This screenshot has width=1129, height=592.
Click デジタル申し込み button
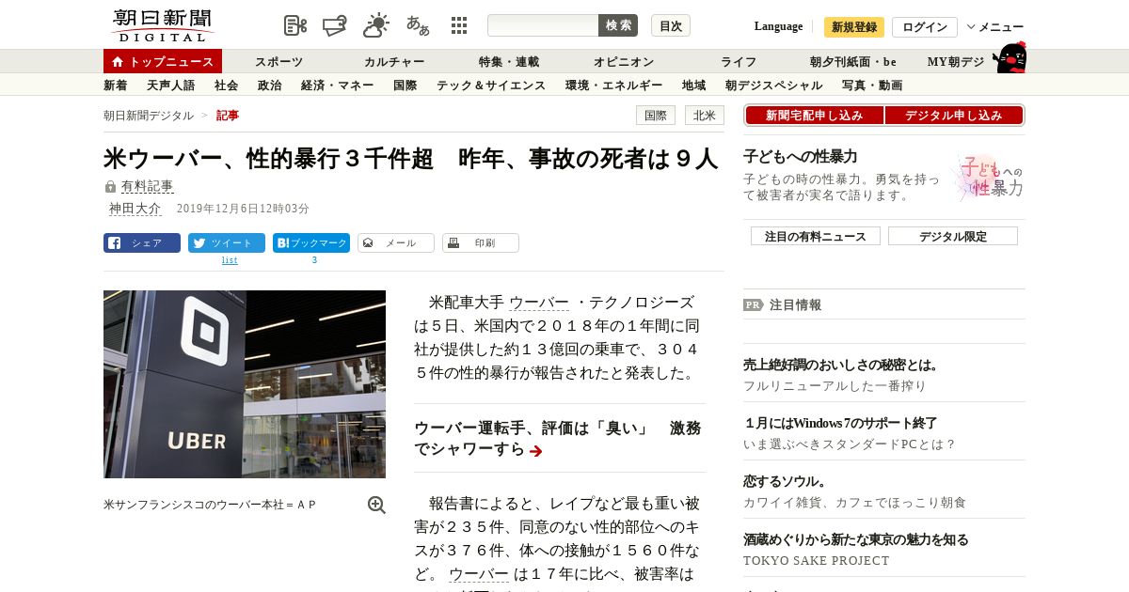954,116
